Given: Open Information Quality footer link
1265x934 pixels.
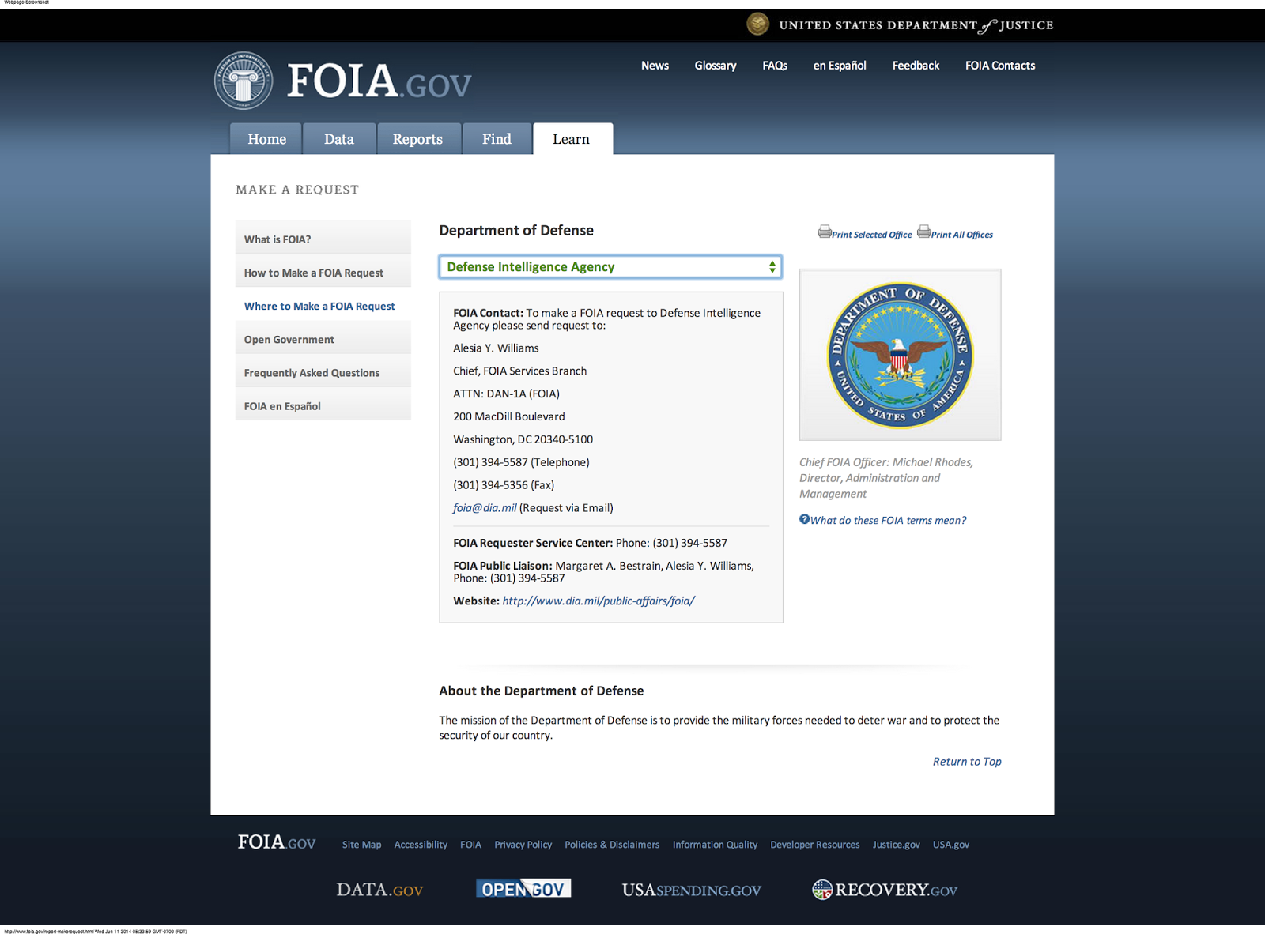Looking at the screenshot, I should (715, 845).
